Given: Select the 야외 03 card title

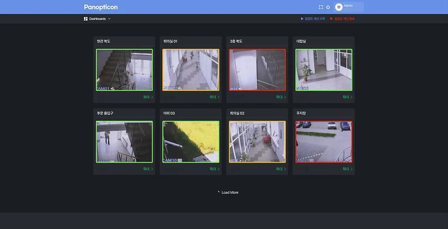Looking at the screenshot, I should (169, 113).
